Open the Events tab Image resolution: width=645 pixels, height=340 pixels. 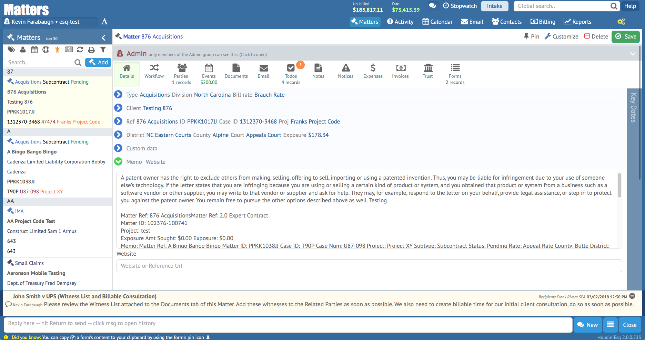tap(209, 74)
